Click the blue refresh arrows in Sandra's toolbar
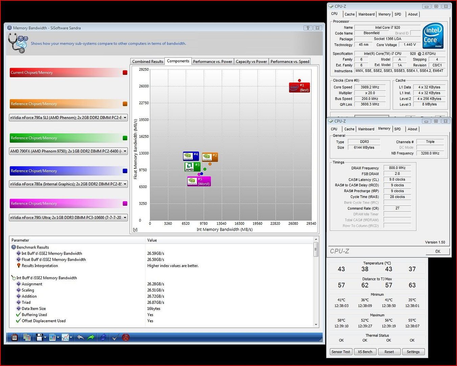The width and height of the screenshot is (457, 366). coord(103,337)
